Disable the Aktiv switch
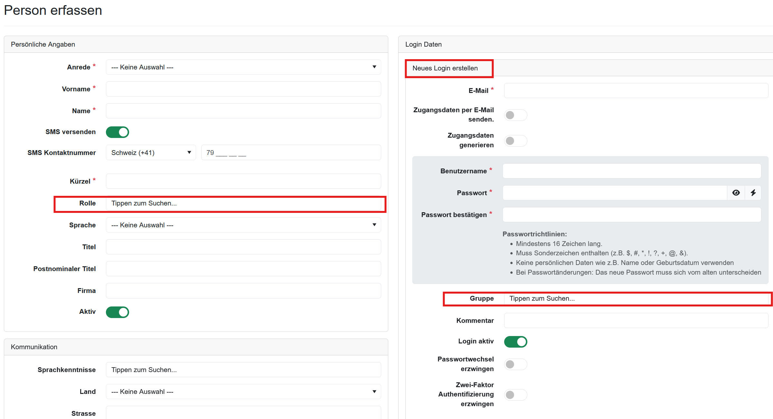Viewport: 773px width, 419px height. pyautogui.click(x=118, y=312)
